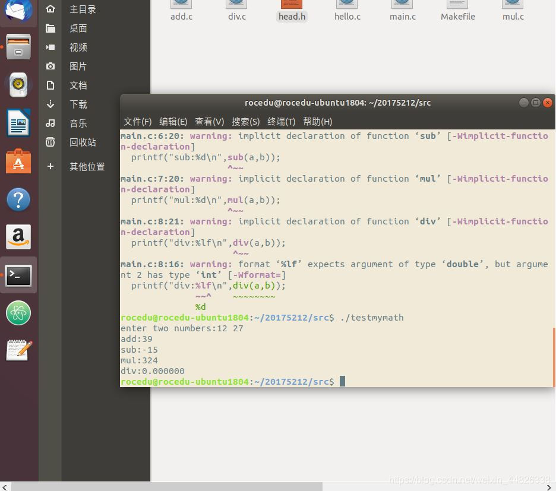Open Thunderbird mail from the dock
This screenshot has height=491, width=556.
pos(18,10)
